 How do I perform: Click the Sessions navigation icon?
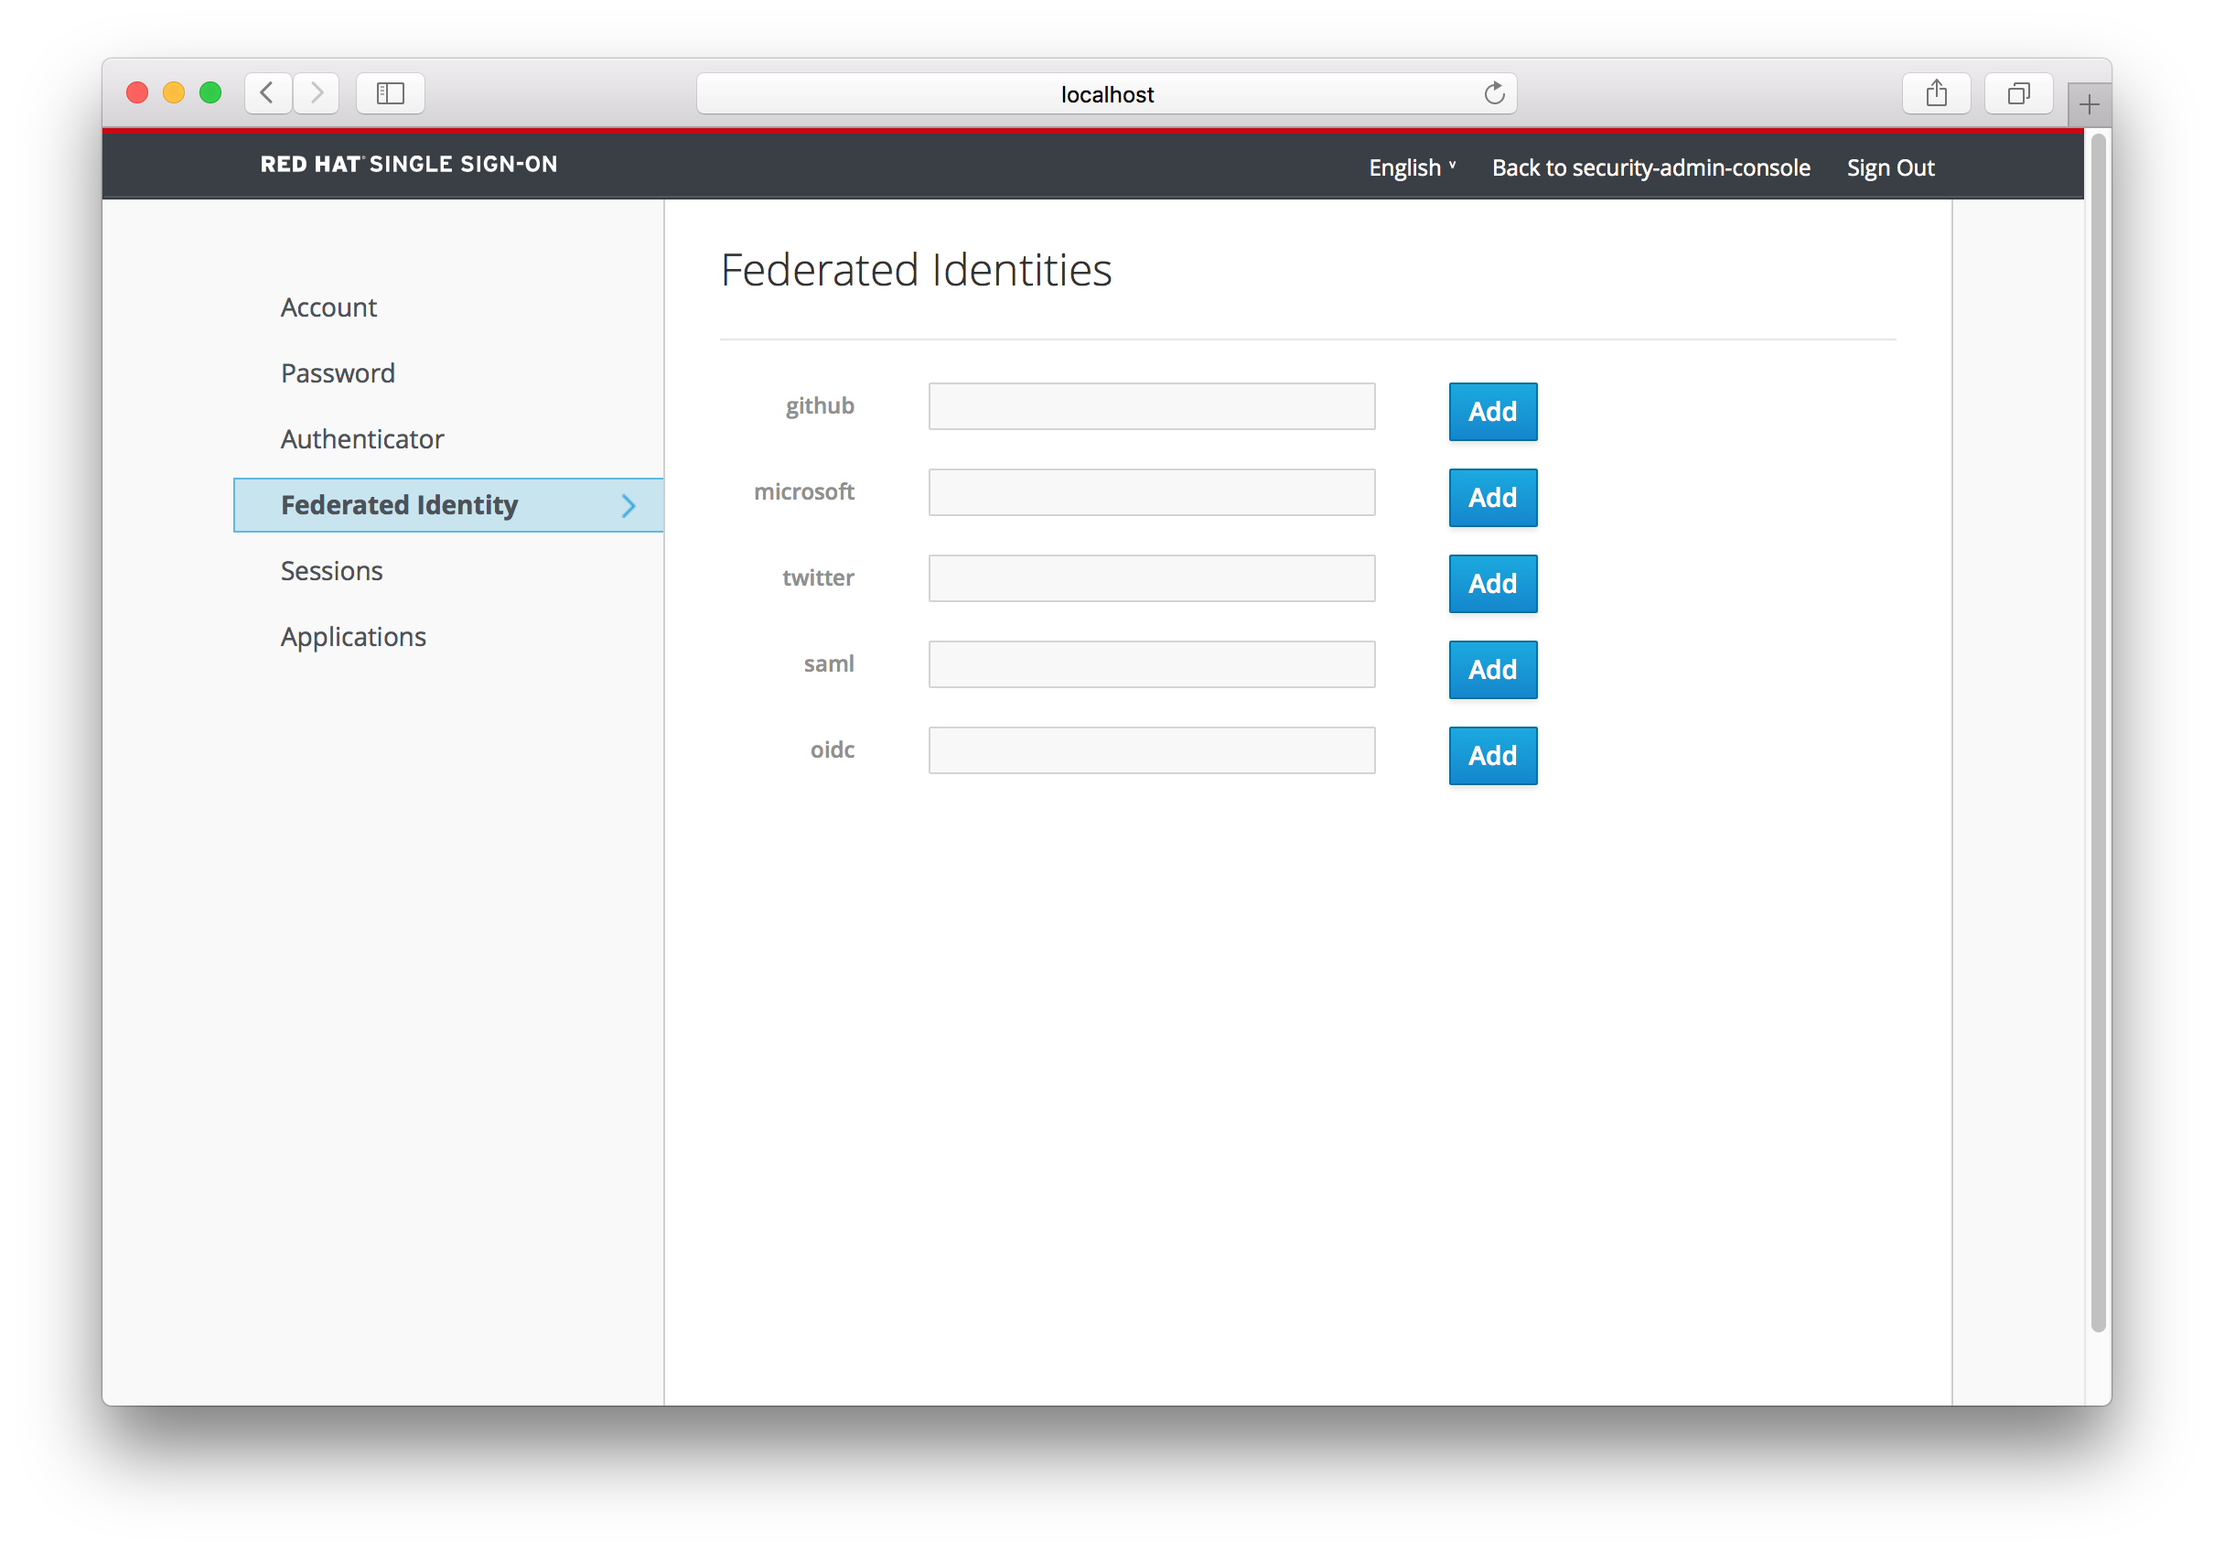pyautogui.click(x=329, y=569)
